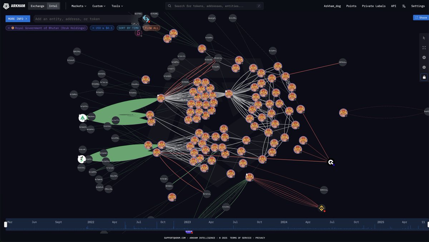Open the API page
The height and width of the screenshot is (242, 429).
[x=394, y=6]
